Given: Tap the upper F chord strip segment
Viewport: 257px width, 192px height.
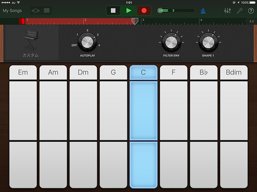Looking at the screenshot, I should pyautogui.click(x=173, y=111).
